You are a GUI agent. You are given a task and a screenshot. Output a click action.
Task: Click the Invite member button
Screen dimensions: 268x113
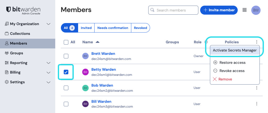pyautogui.click(x=219, y=10)
